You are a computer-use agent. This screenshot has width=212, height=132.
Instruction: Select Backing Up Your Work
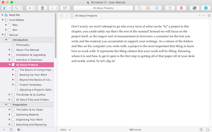pyautogui.click(x=33, y=75)
